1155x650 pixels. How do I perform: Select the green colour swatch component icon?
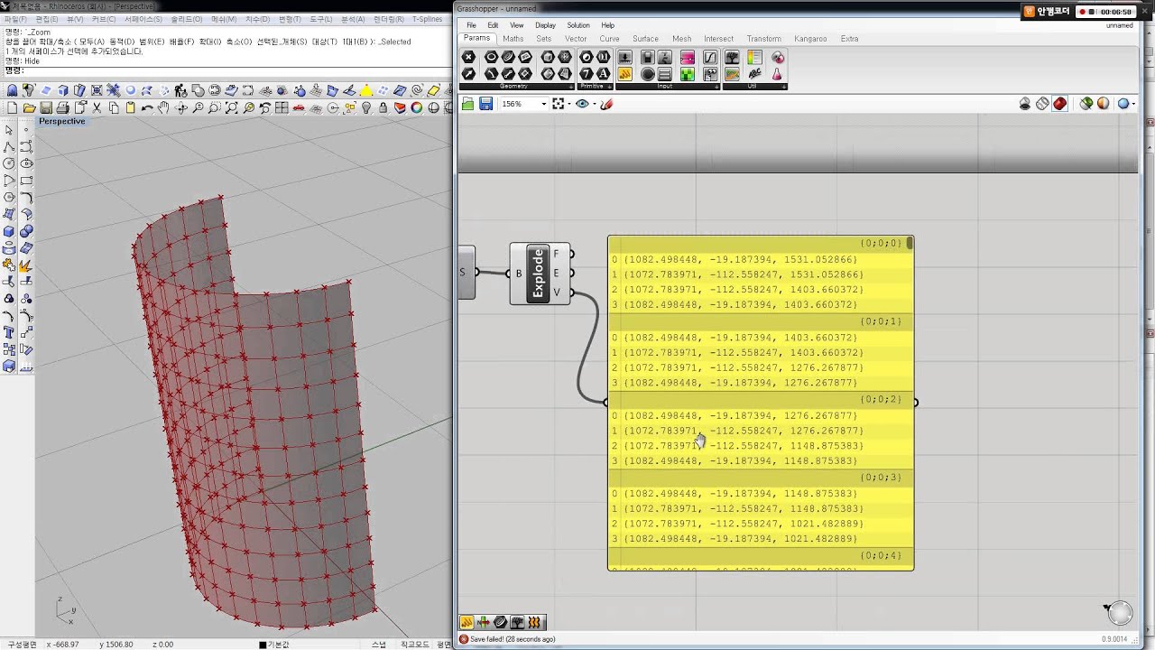pos(688,74)
